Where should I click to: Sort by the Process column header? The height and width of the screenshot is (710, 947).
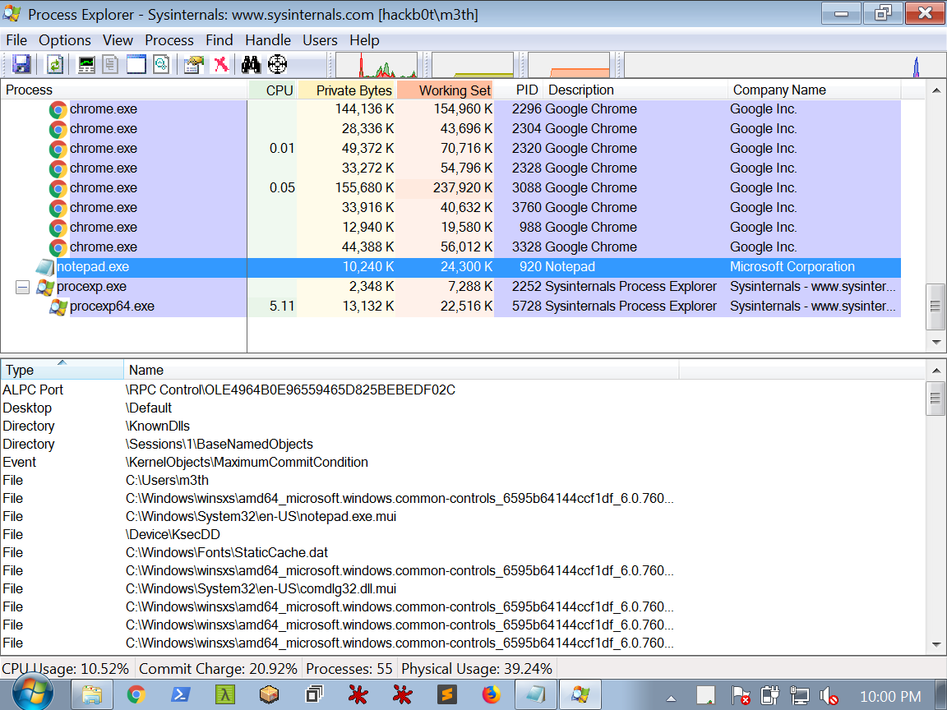coord(124,90)
